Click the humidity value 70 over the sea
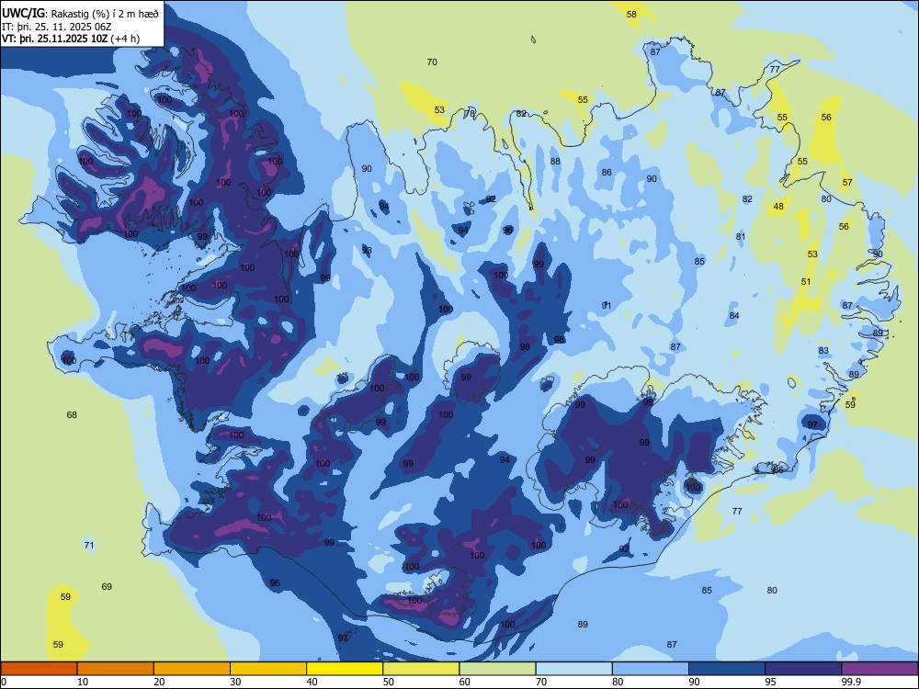 pos(432,62)
